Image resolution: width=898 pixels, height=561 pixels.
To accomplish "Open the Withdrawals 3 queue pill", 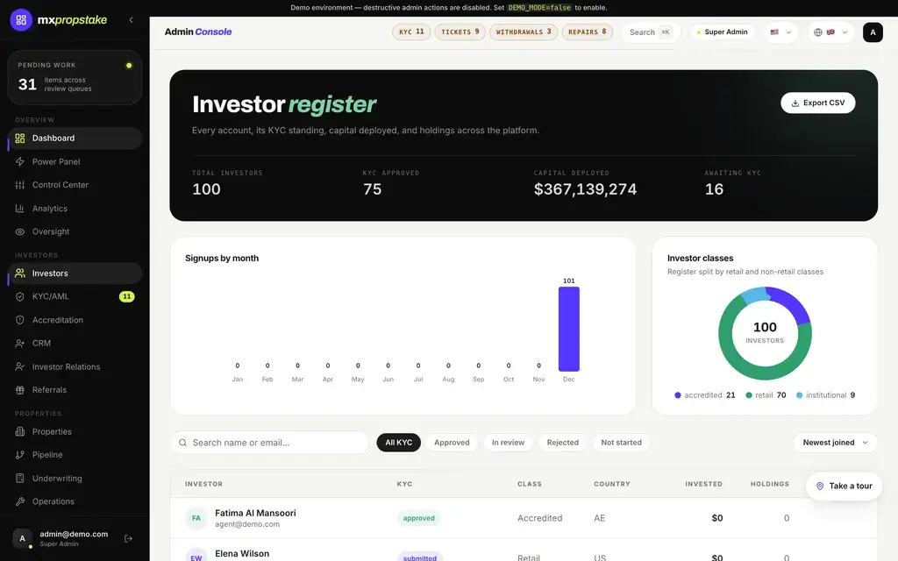I will pos(524,32).
